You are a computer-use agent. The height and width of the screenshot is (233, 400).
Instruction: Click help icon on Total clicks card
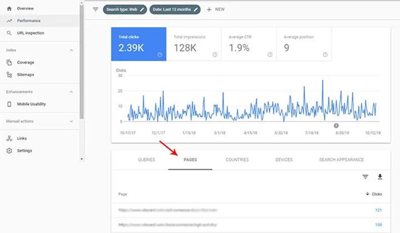(160, 54)
